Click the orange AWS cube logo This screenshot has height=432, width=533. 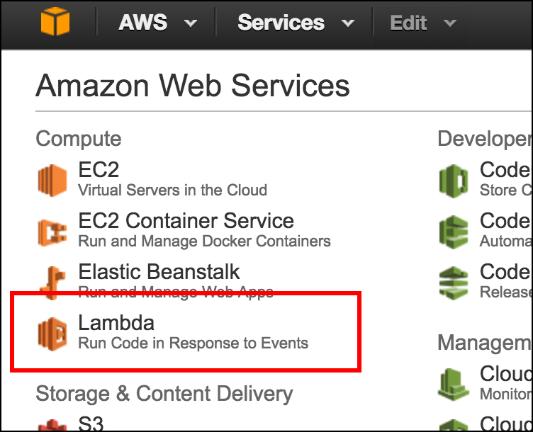pos(56,21)
